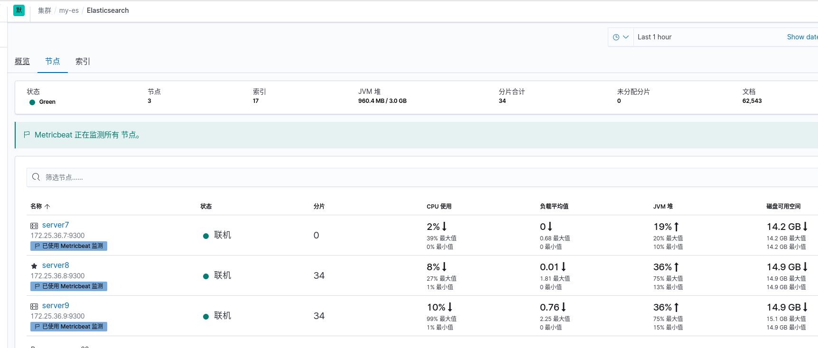This screenshot has width=818, height=348.
Task: Sort by 磁盘可用空间 column header
Action: coord(783,206)
